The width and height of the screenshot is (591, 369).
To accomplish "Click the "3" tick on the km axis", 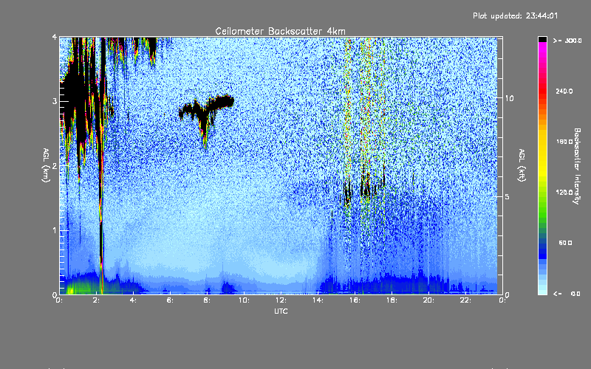I will (55, 101).
